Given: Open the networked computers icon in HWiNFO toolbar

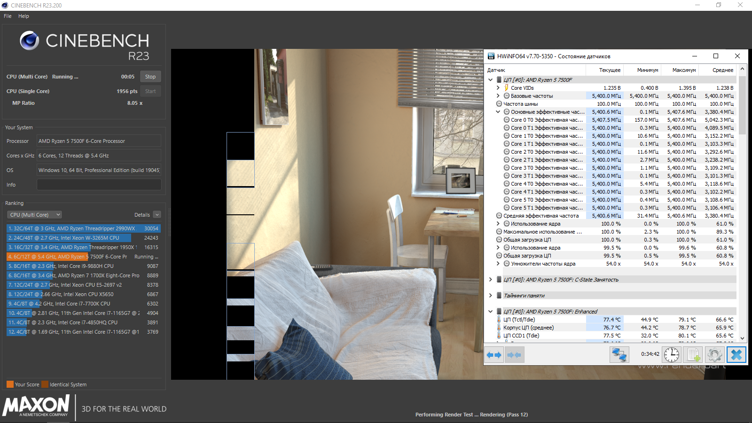Looking at the screenshot, I should tap(619, 354).
